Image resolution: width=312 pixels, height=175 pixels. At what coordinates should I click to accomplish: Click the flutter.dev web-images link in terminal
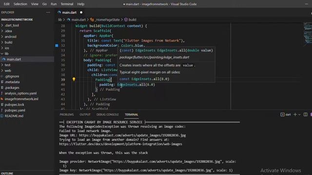pos(120,144)
